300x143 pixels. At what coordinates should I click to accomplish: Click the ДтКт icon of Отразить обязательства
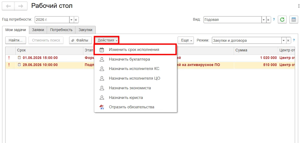click(102, 107)
